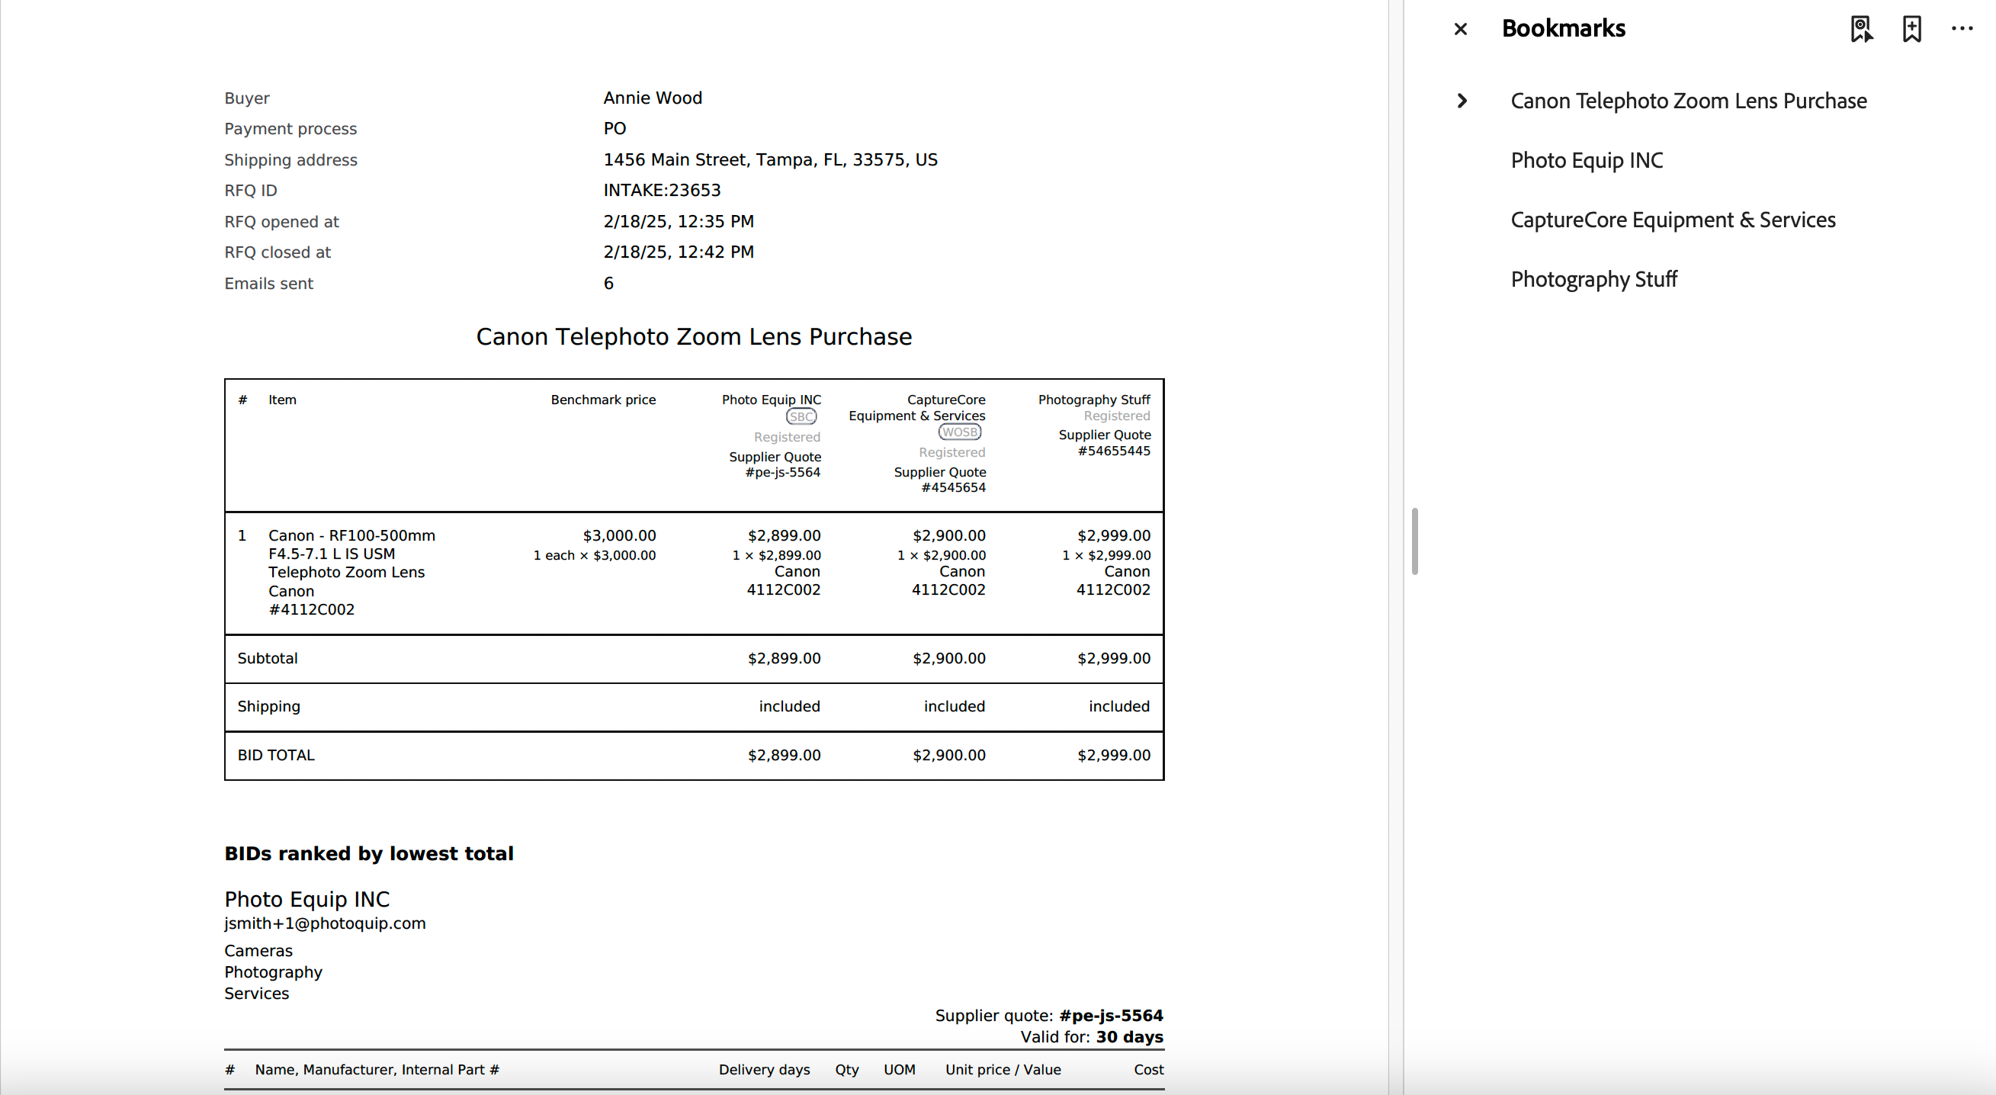The image size is (1996, 1095).
Task: Click the BIDs ranked by lowest total heading
Action: pyautogui.click(x=369, y=854)
